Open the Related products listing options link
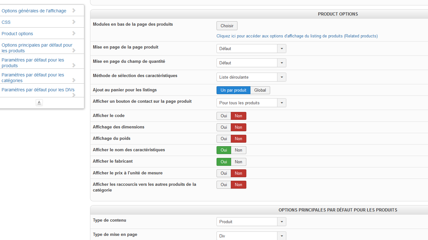The width and height of the screenshot is (428, 240). (297, 36)
